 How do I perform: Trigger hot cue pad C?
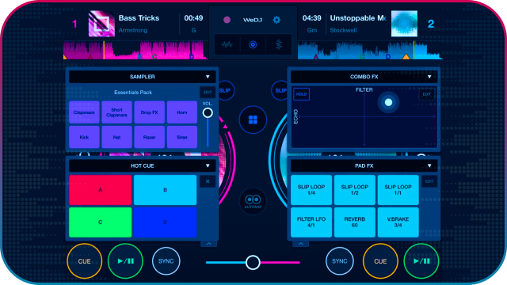click(x=101, y=222)
